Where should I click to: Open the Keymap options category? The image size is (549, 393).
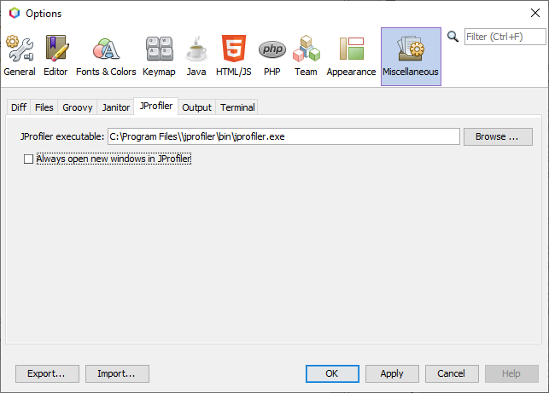(159, 56)
